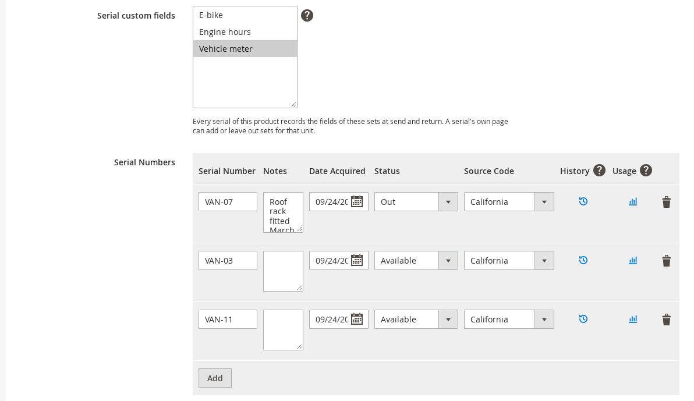Image resolution: width=694 pixels, height=401 pixels.
Task: Open date picker calendar for VAN-07
Action: click(x=357, y=202)
